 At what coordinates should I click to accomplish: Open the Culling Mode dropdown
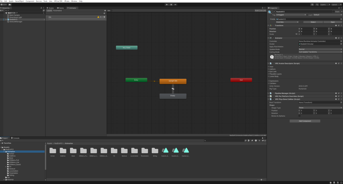pyautogui.click(x=320, y=52)
